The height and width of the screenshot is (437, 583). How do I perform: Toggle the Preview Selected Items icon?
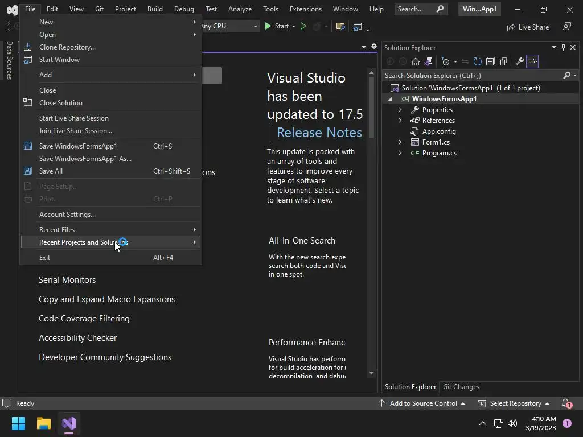(x=532, y=61)
